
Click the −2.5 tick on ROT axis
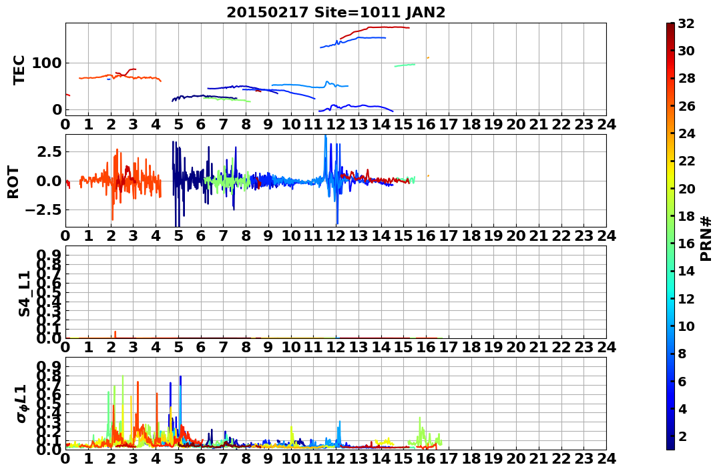(x=45, y=210)
